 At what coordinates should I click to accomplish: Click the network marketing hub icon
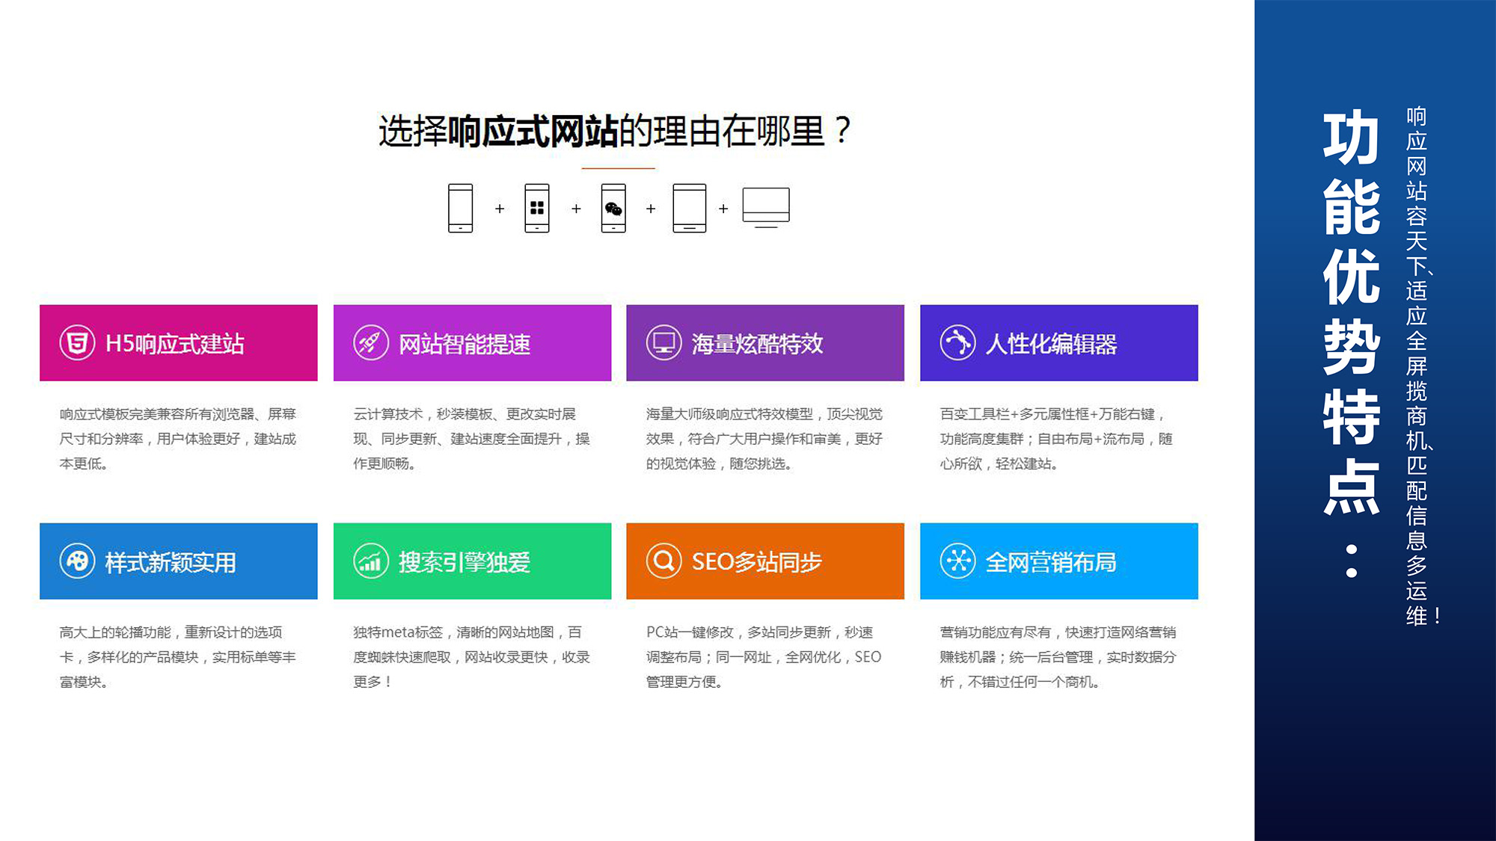coord(957,561)
